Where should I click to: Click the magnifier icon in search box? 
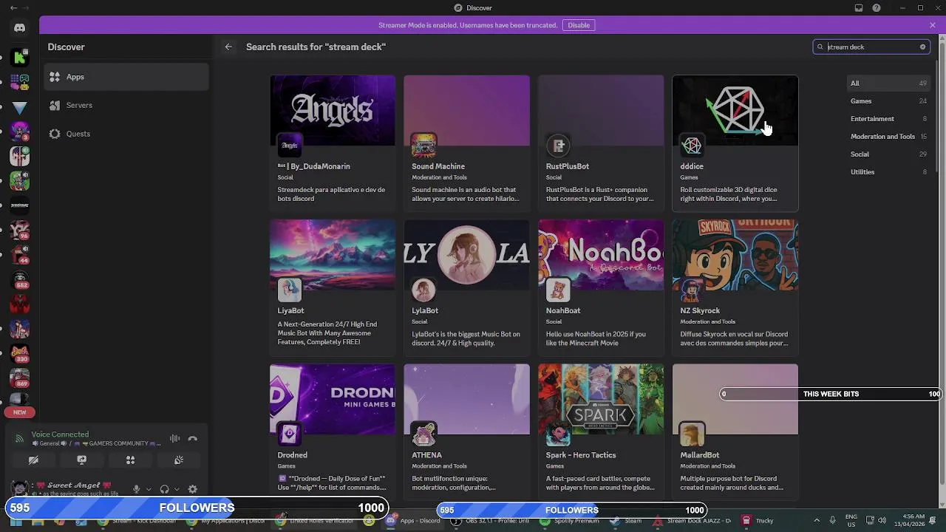[x=820, y=47]
